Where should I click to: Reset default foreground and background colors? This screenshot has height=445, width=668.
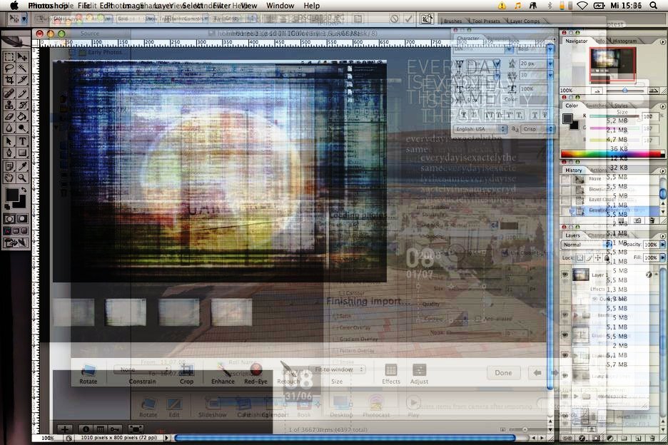(x=7, y=207)
